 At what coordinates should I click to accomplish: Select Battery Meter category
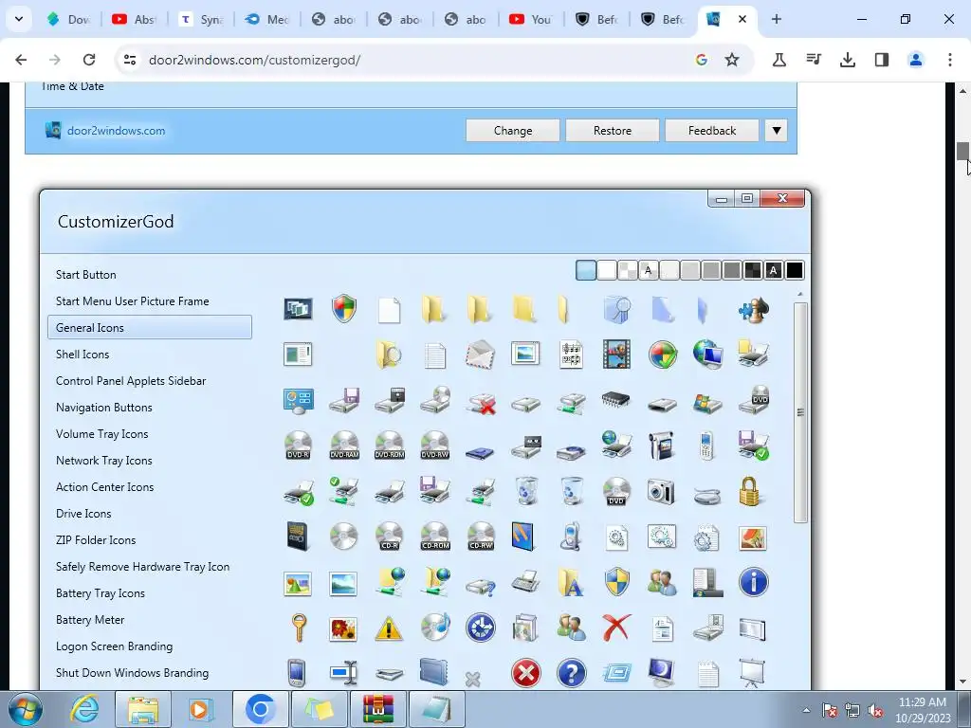coord(90,620)
